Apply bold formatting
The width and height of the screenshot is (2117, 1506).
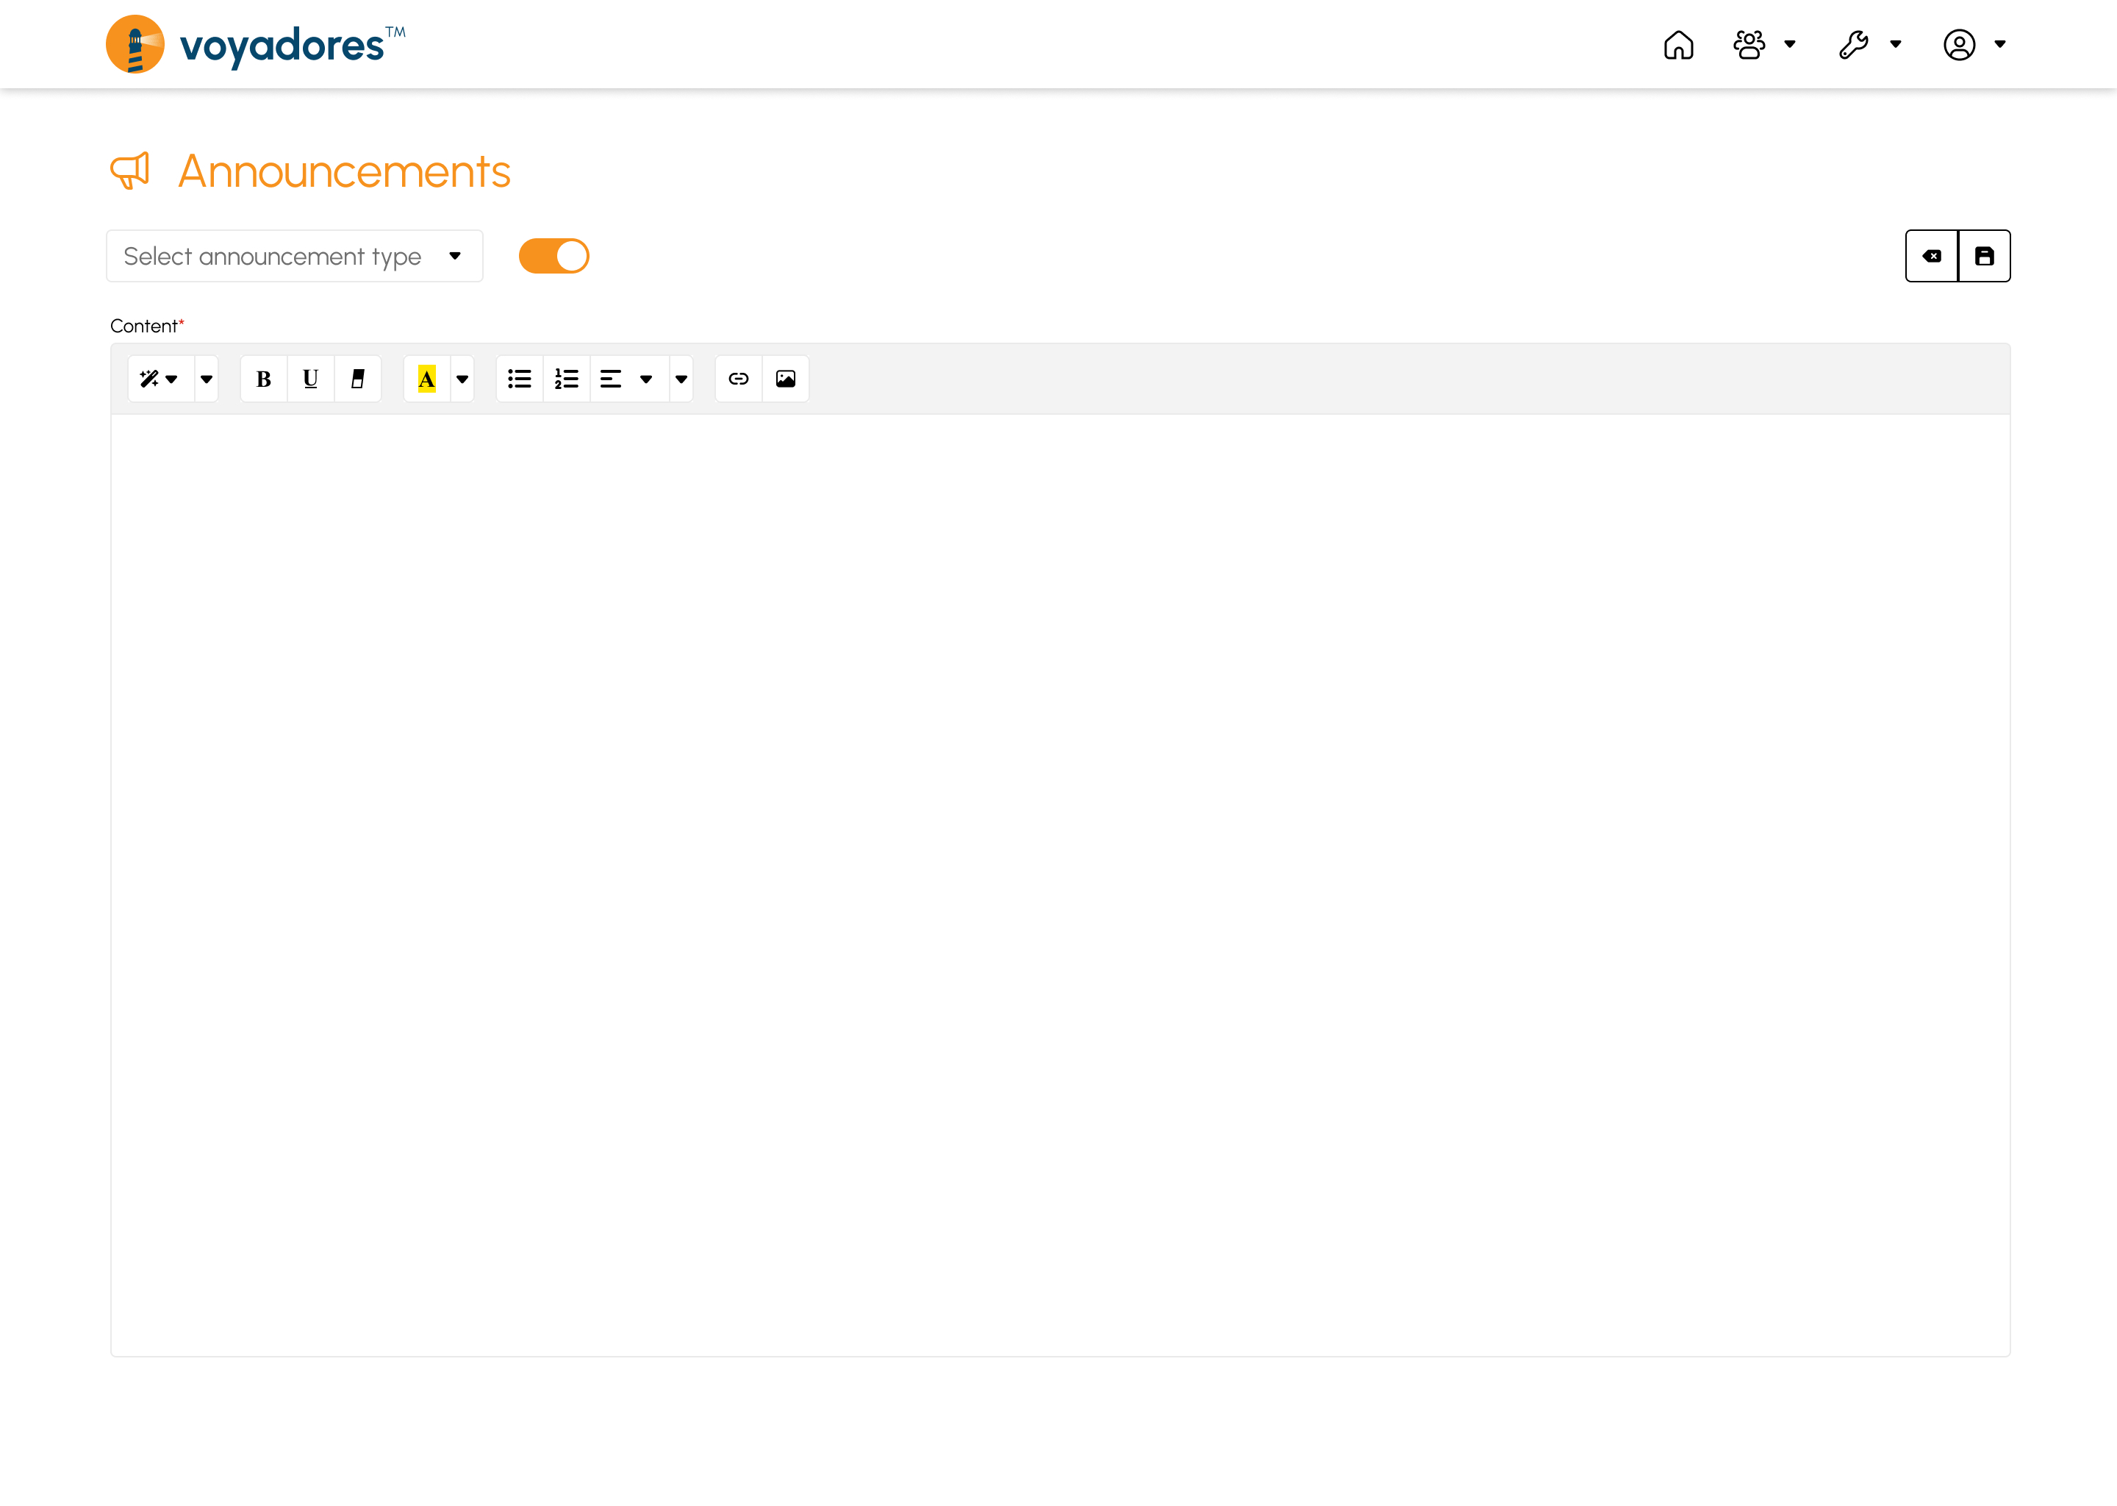click(264, 379)
